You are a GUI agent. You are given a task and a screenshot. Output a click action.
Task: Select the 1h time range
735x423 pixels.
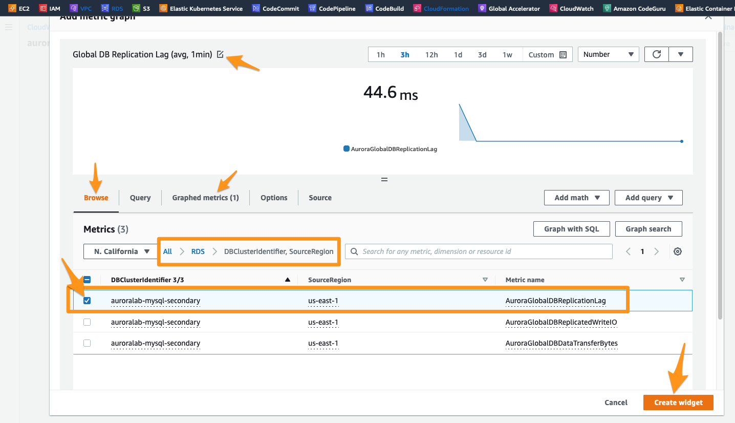click(x=381, y=55)
